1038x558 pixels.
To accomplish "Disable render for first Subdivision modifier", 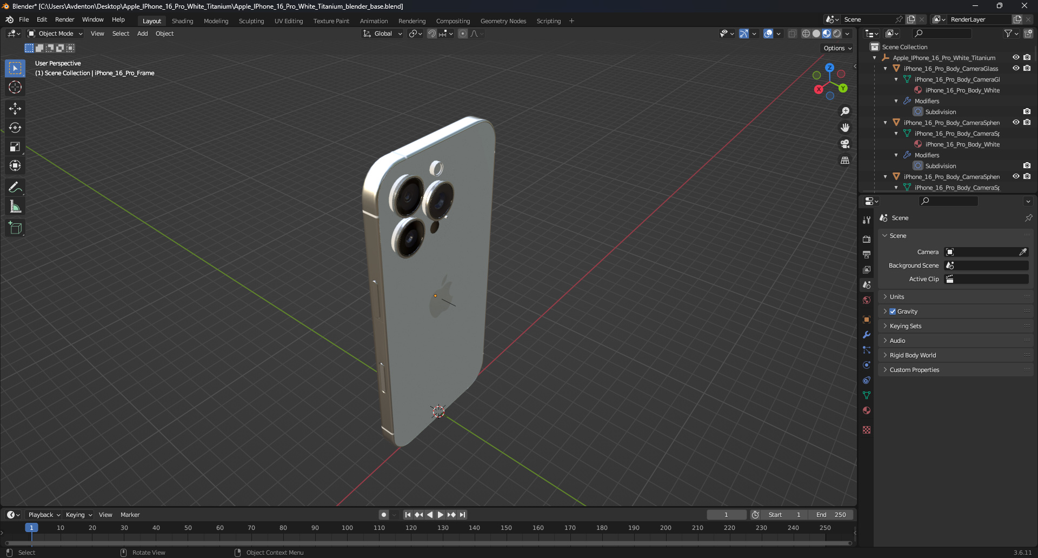I will (1027, 111).
